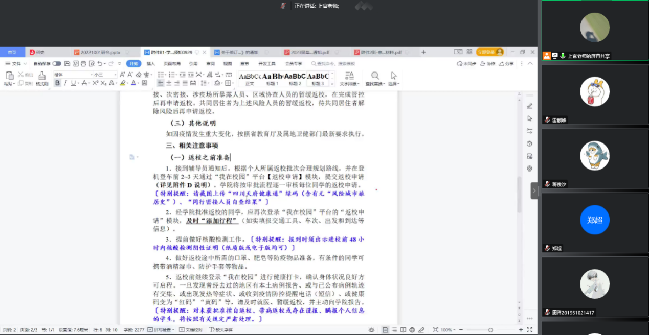
Task: Select the Format Painter brush
Action: pyautogui.click(x=42, y=76)
